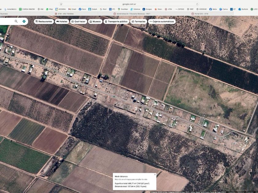
Task: Open the Gmail bookmark
Action: pos(72,9)
